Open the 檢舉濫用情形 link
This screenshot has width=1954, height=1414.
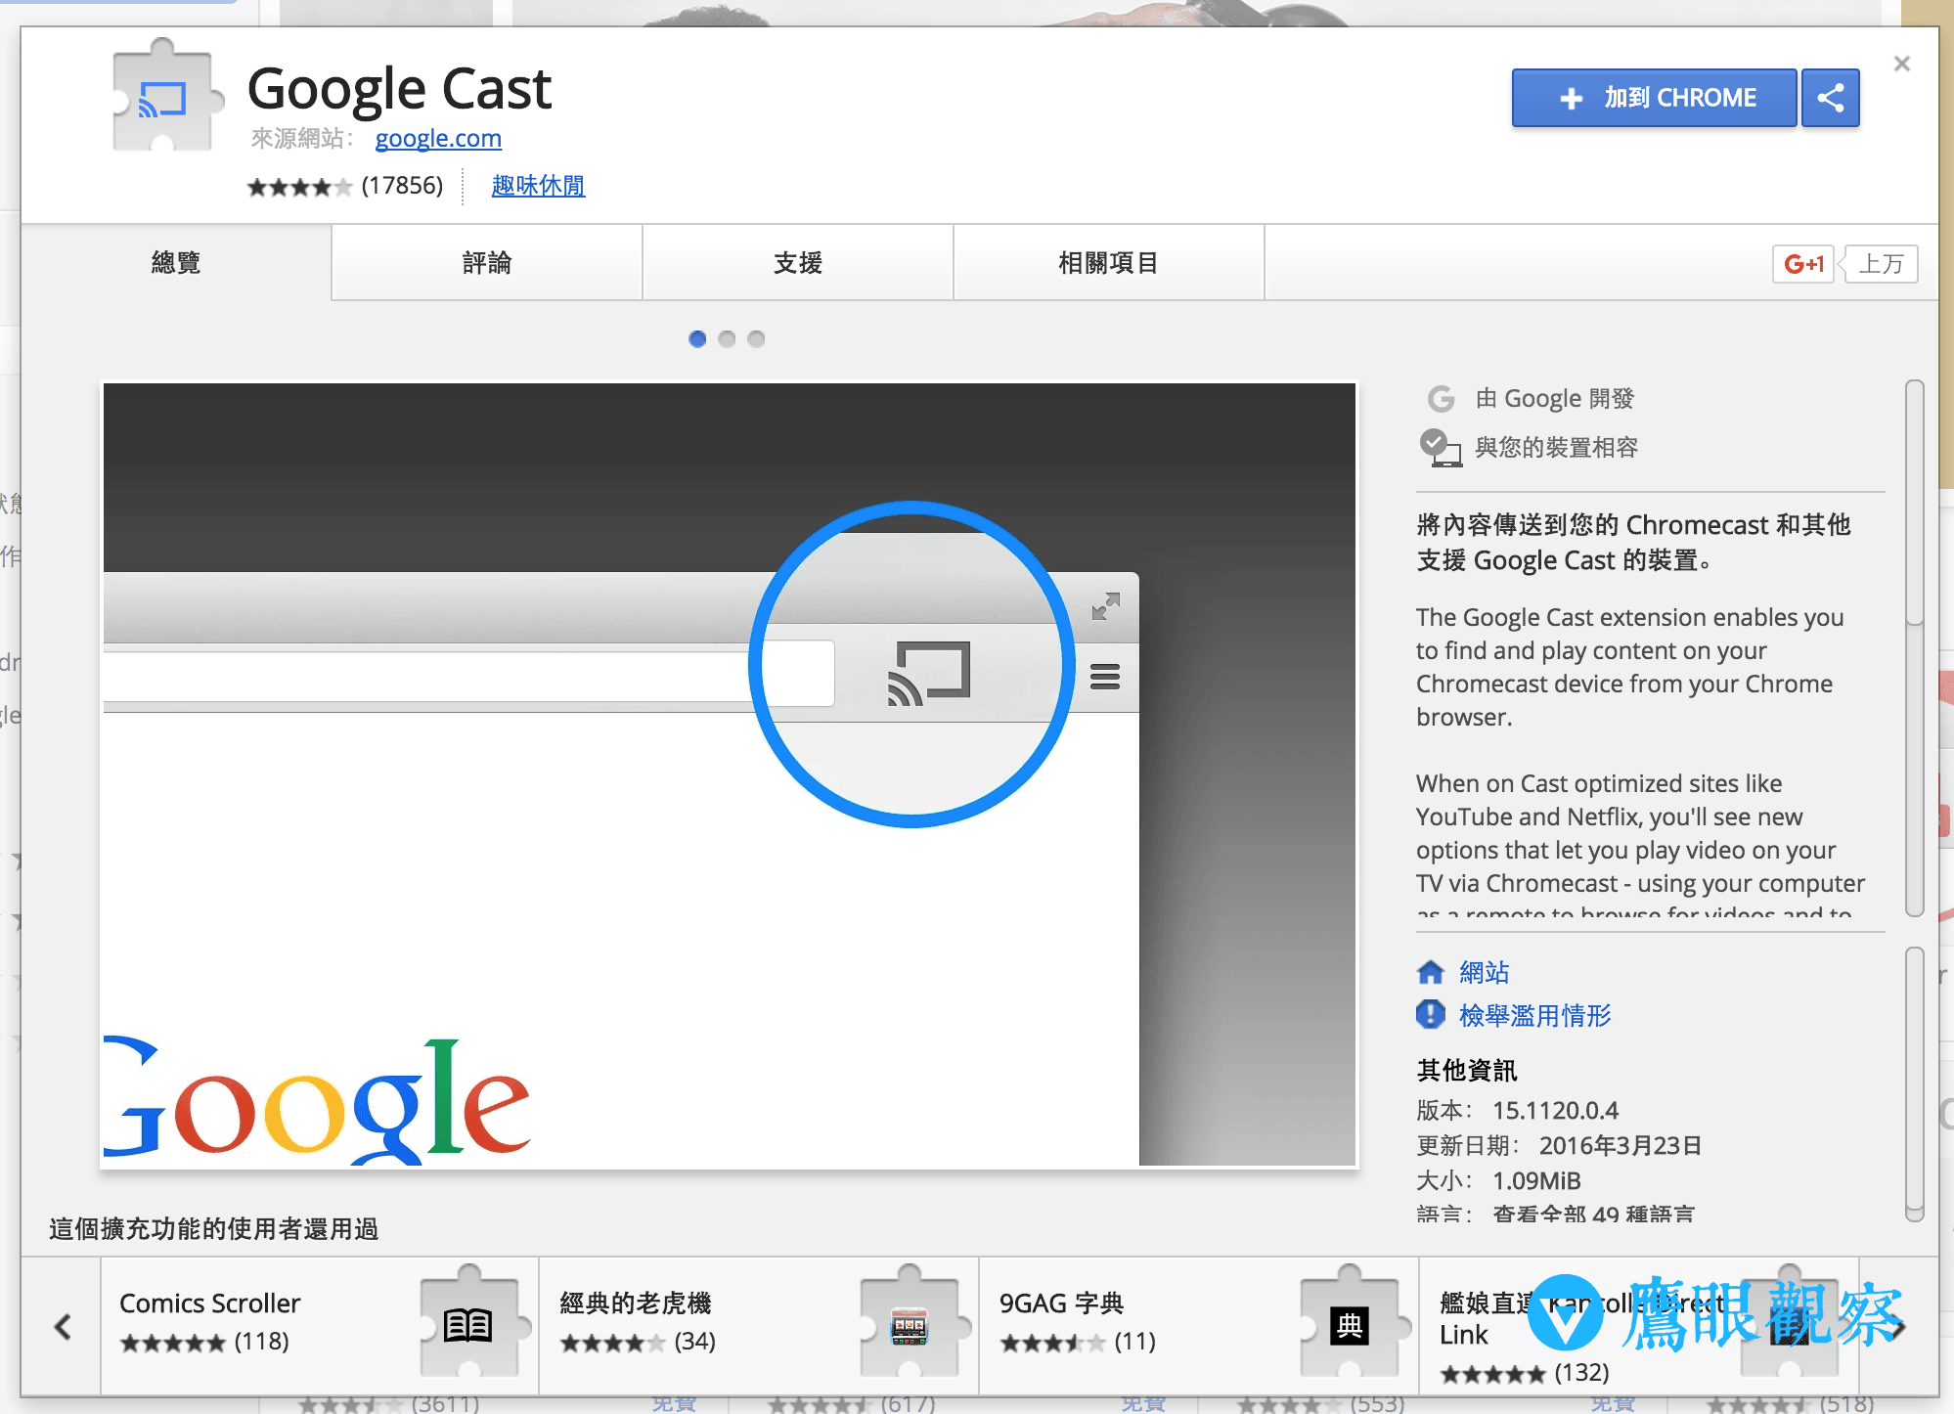point(1535,1015)
